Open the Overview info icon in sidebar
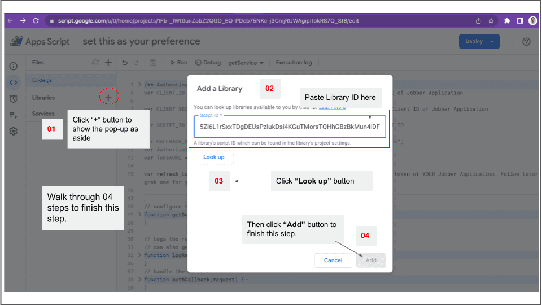Screen dimensions: 542x305 (x=14, y=66)
